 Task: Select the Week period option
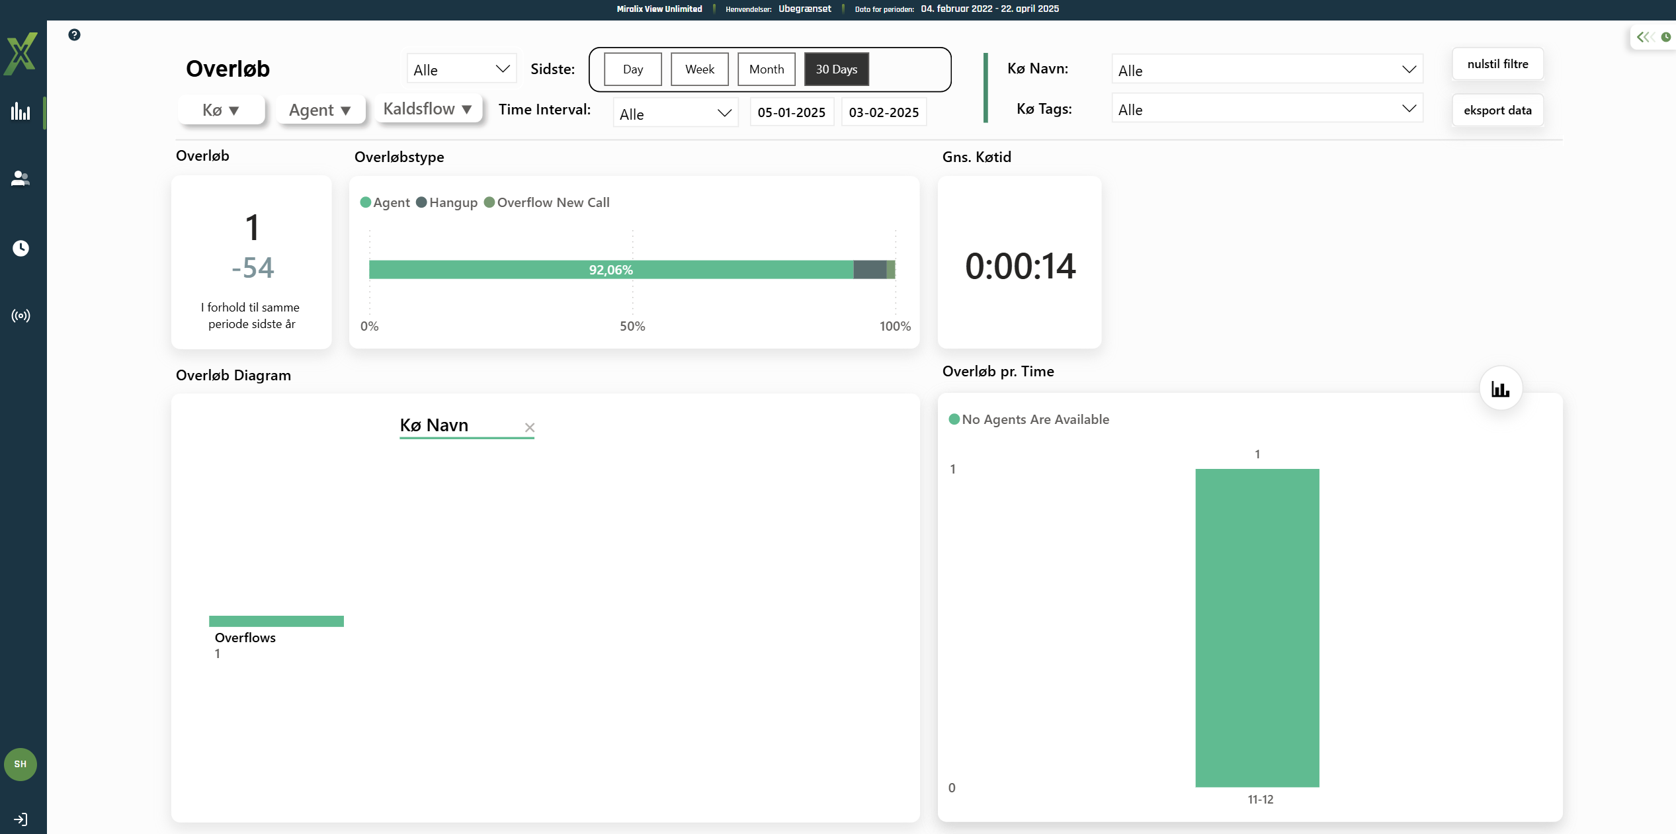coord(699,69)
